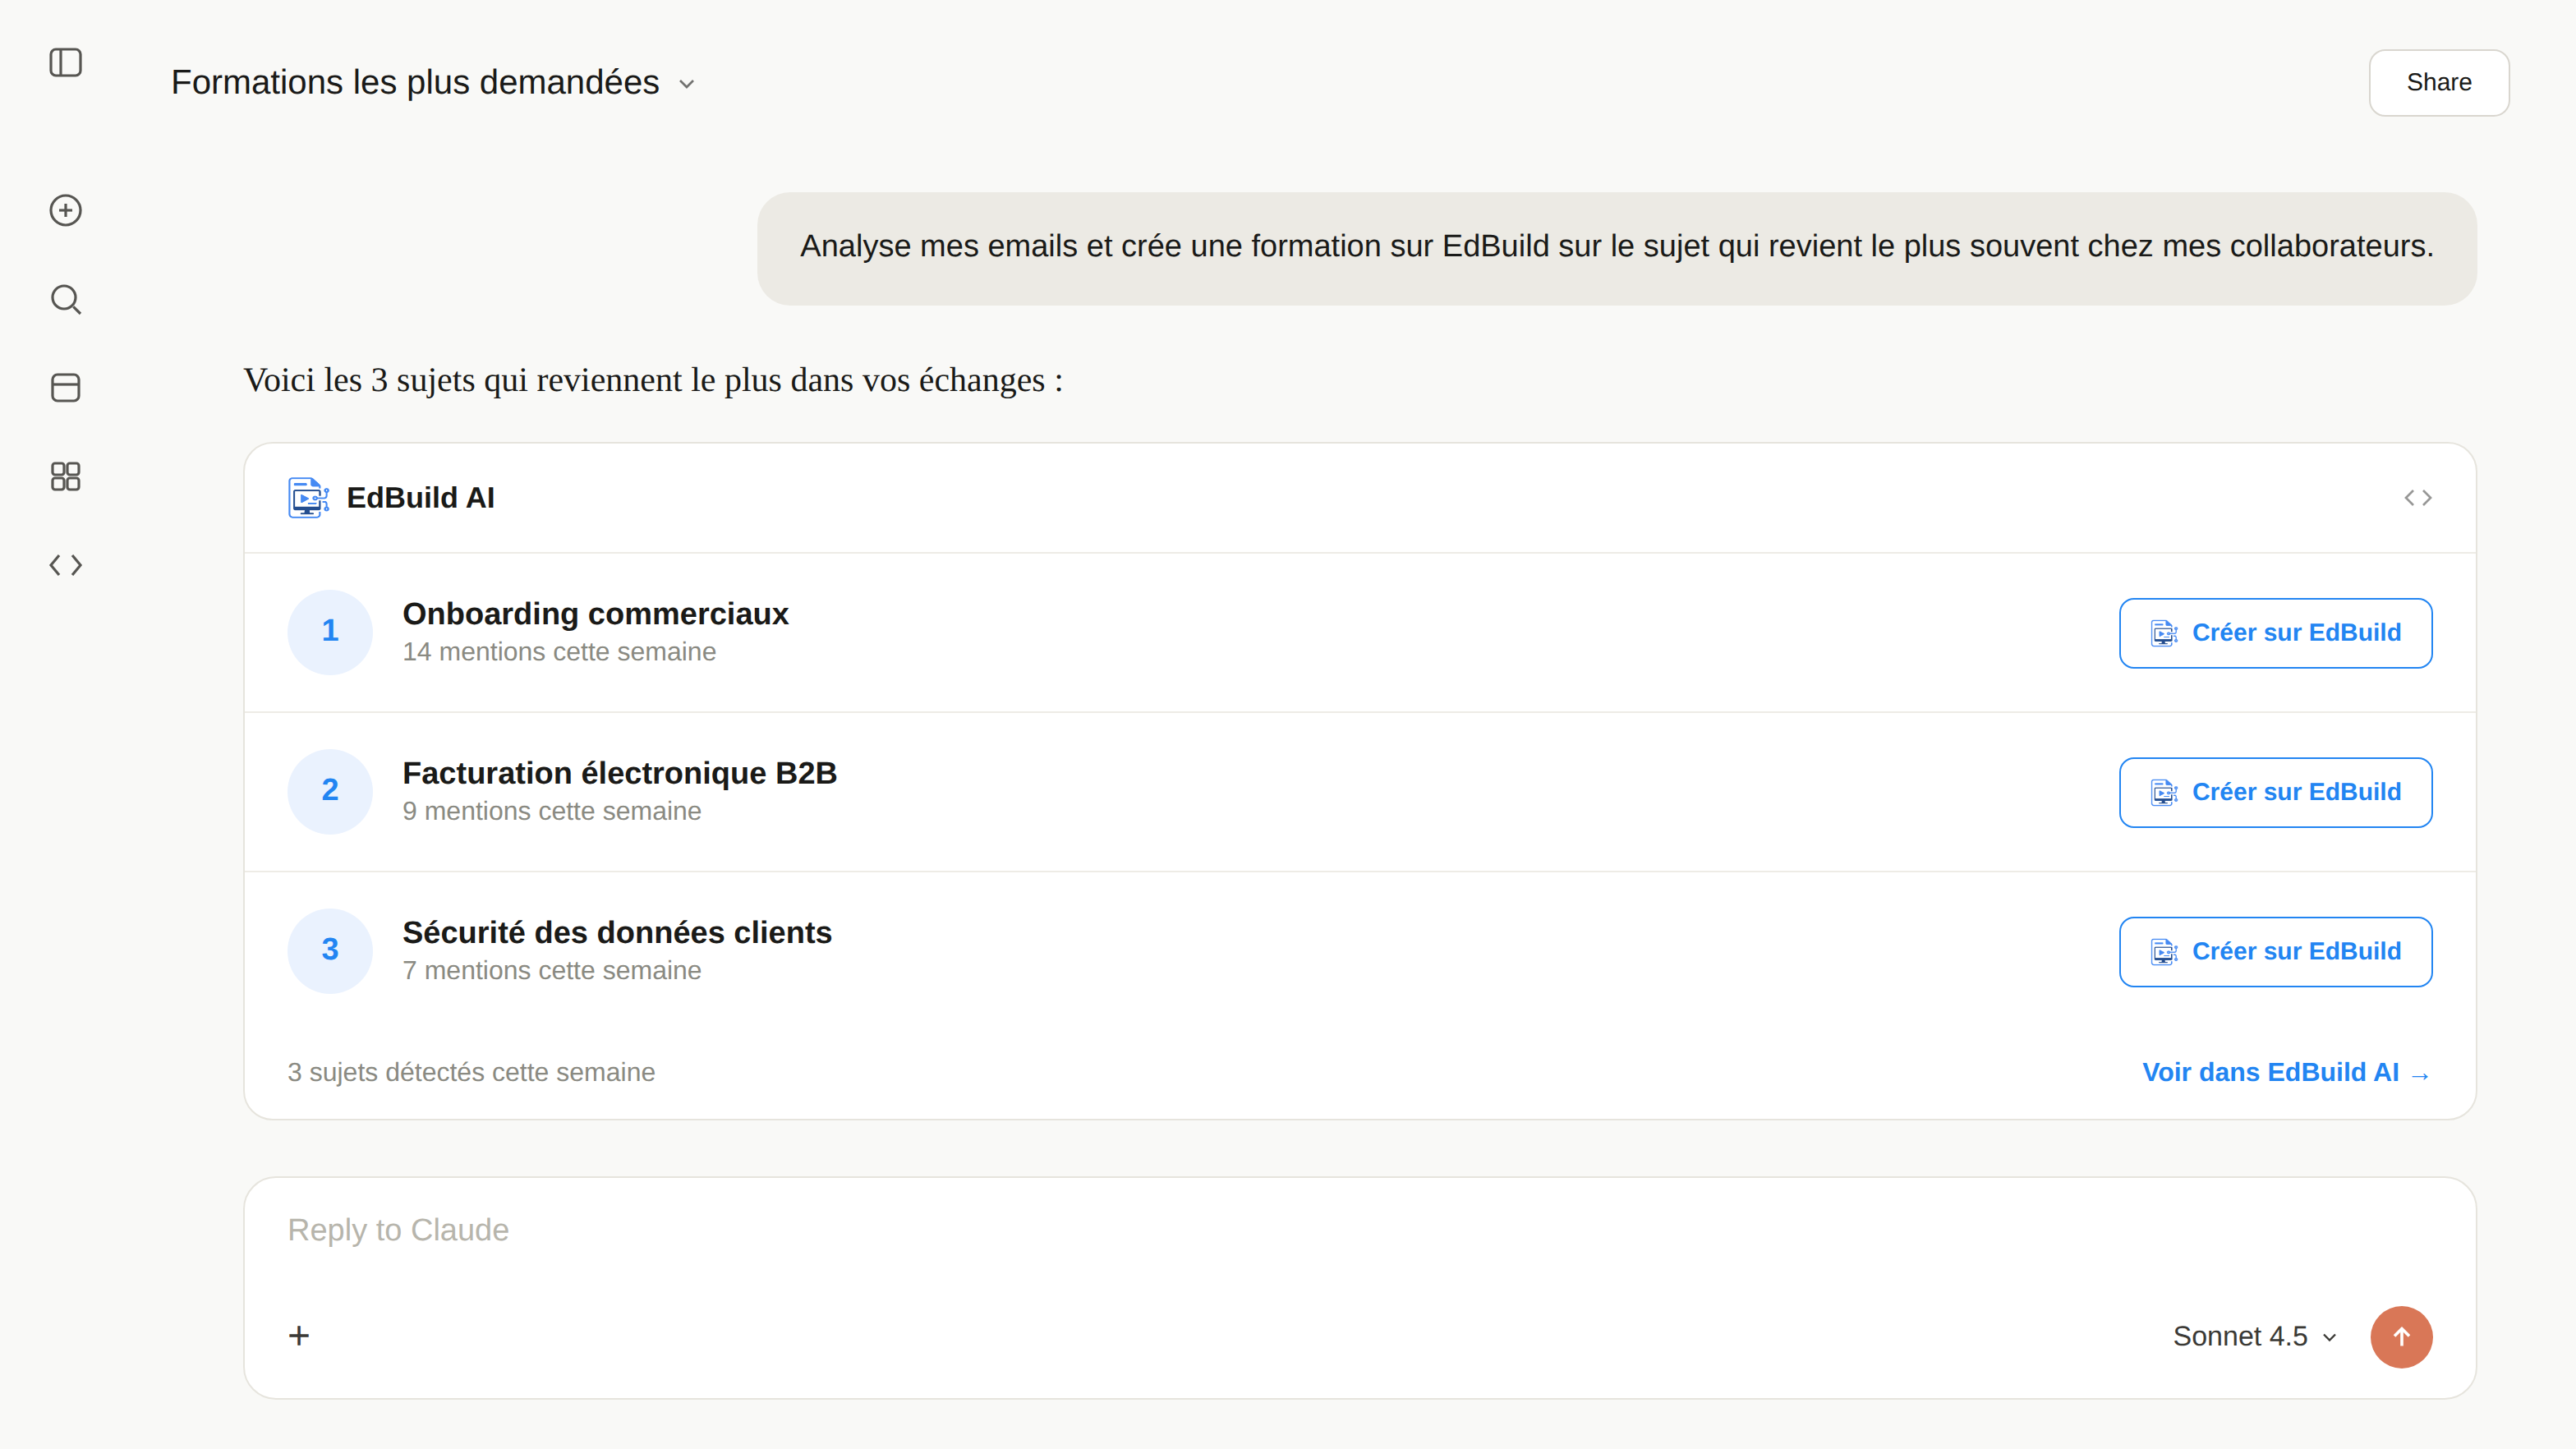Click the Formations les plus demandées title
Viewport: 2576px width, 1449px height.
click(x=415, y=83)
